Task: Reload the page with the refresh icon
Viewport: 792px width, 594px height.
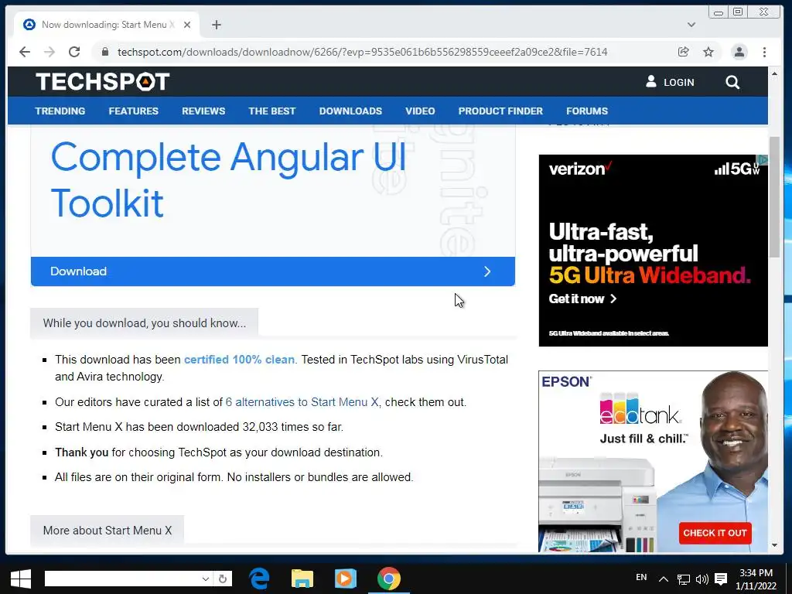Action: (74, 52)
